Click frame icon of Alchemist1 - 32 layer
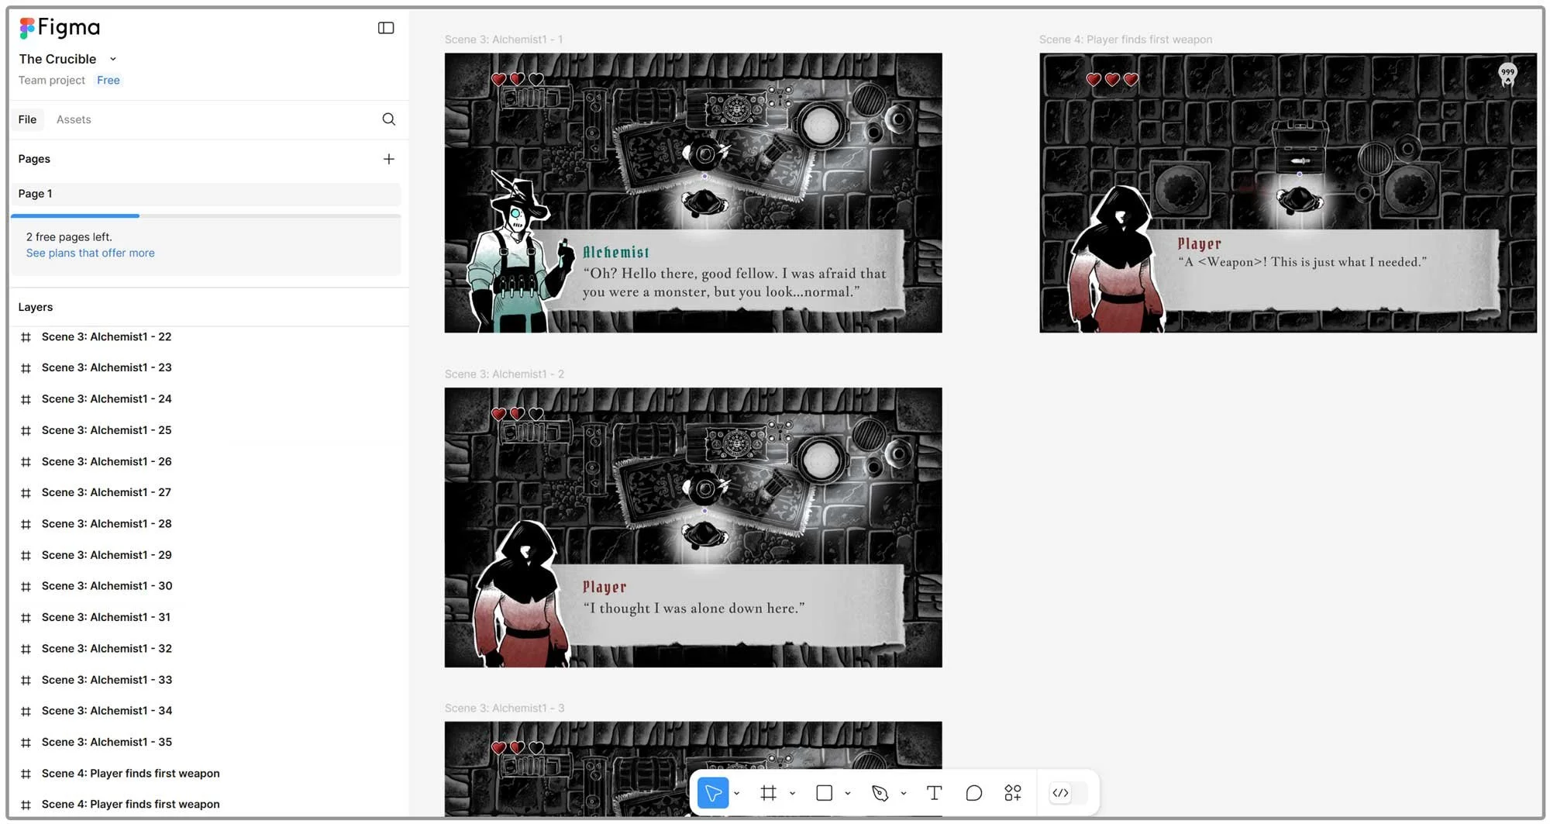The width and height of the screenshot is (1550, 824). pos(26,649)
